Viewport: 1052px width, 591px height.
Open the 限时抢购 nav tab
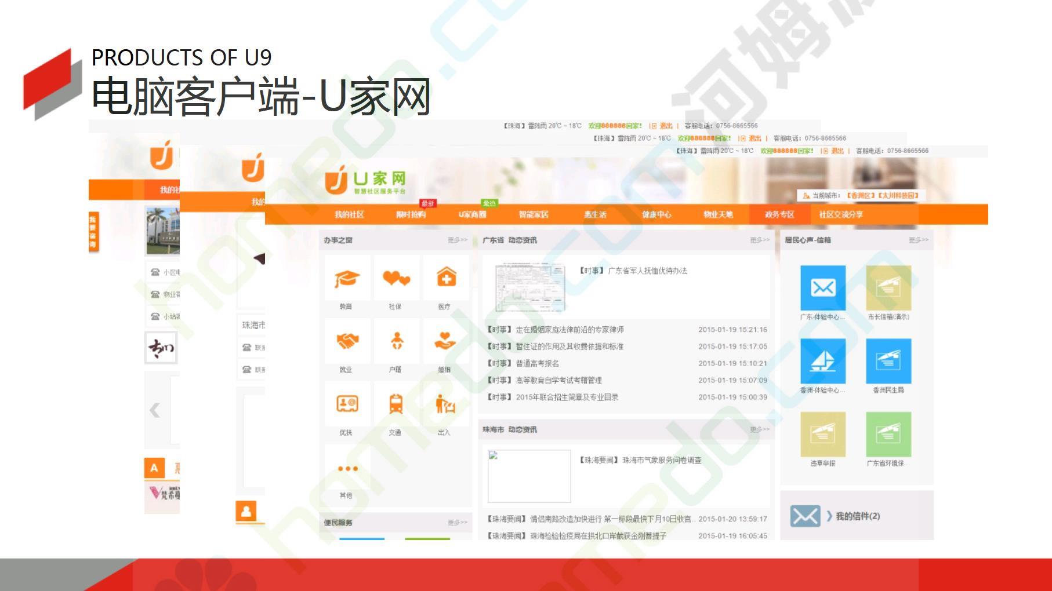[x=411, y=214]
